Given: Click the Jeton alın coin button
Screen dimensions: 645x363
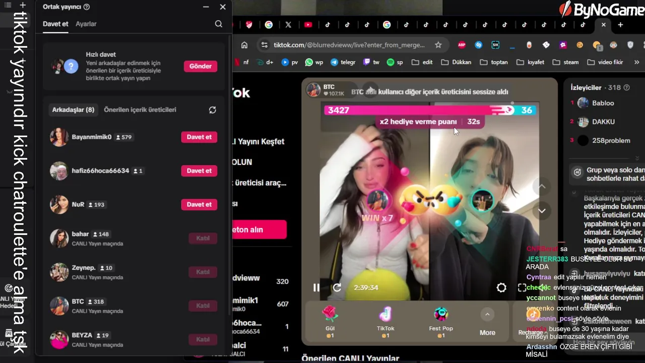Looking at the screenshot, I should [x=259, y=229].
